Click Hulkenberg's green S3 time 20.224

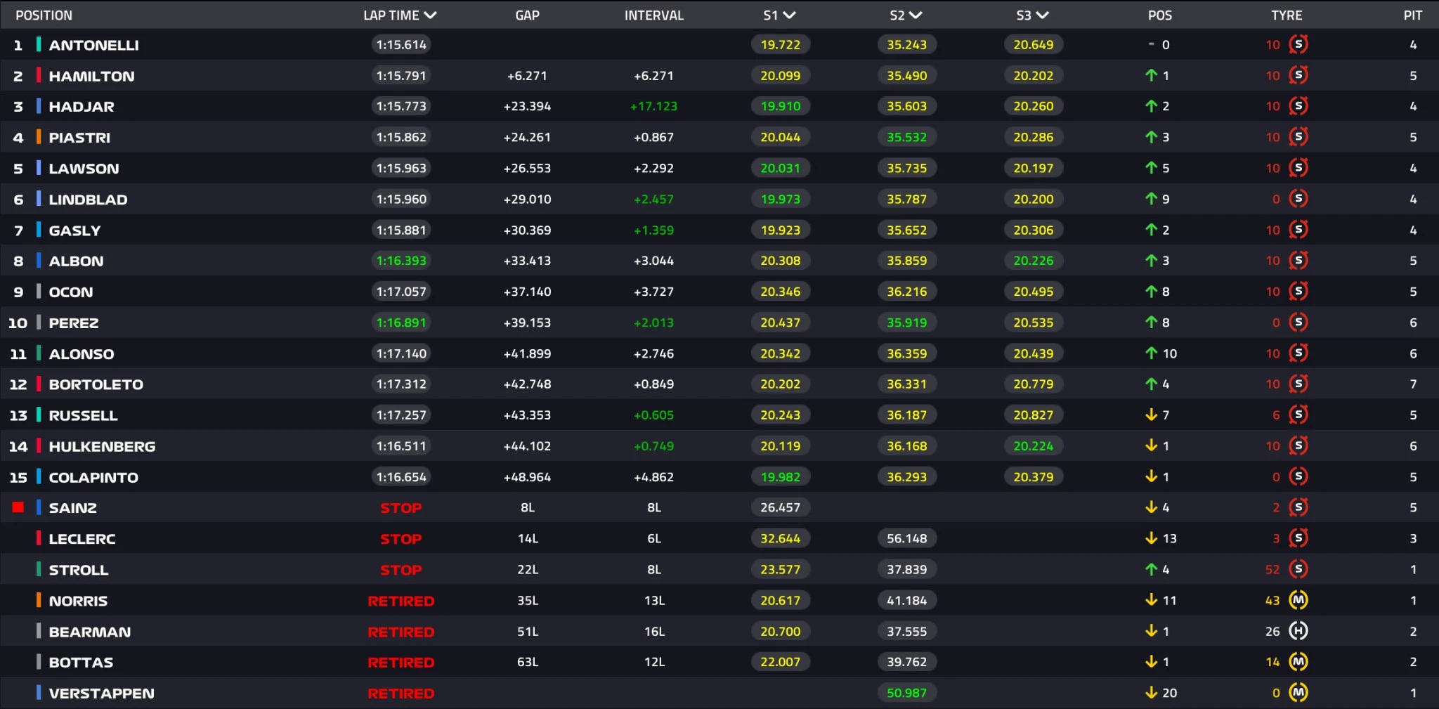tap(1033, 446)
